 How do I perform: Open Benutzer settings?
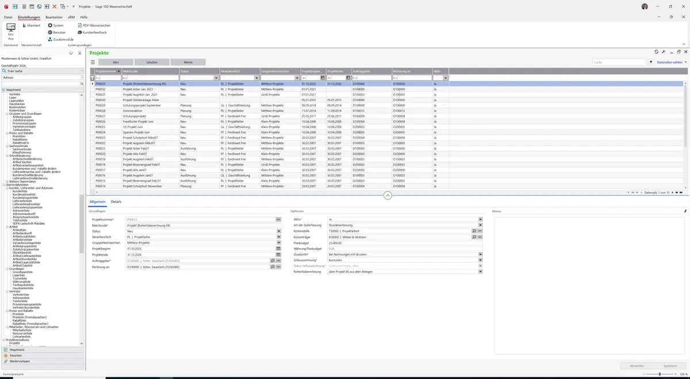[56, 32]
